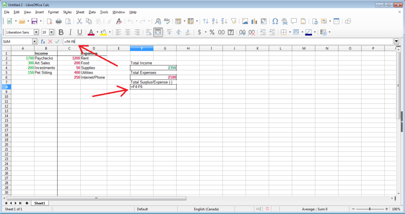Click the Print icon
Viewport: 405px width, 214px height.
pyautogui.click(x=59, y=21)
